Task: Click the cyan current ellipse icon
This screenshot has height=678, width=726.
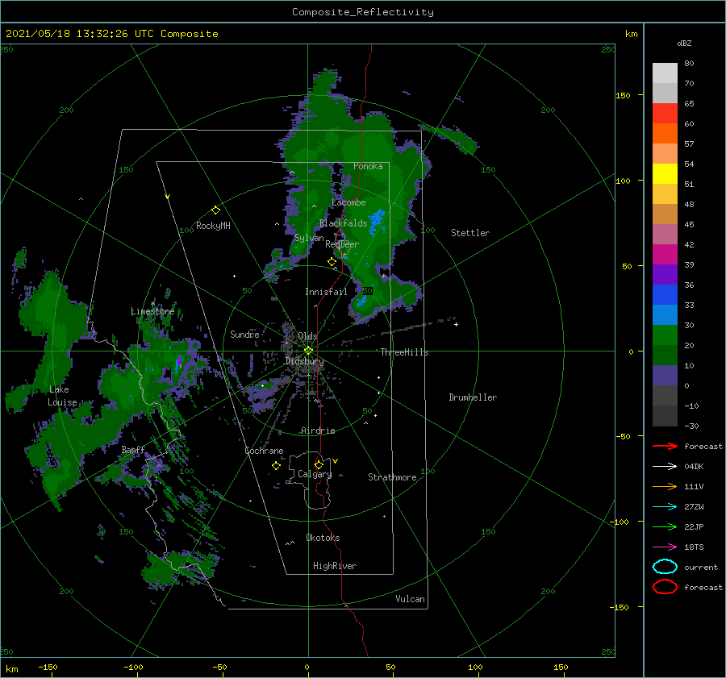Action: pyautogui.click(x=665, y=567)
